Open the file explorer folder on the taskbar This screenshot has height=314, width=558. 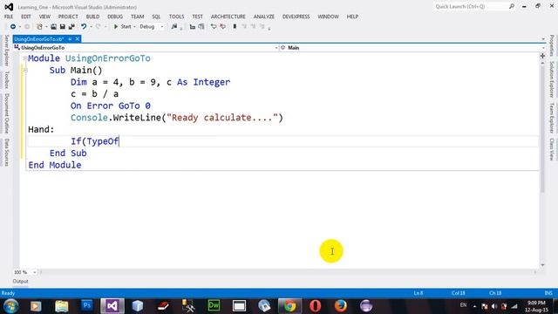[x=62, y=306]
